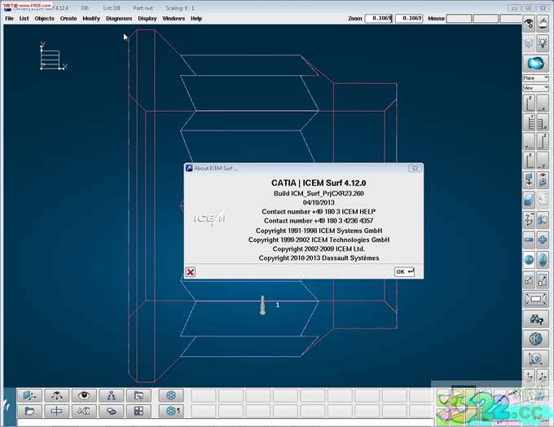Click the binoculars question mark icon
554x427 pixels.
[x=535, y=319]
